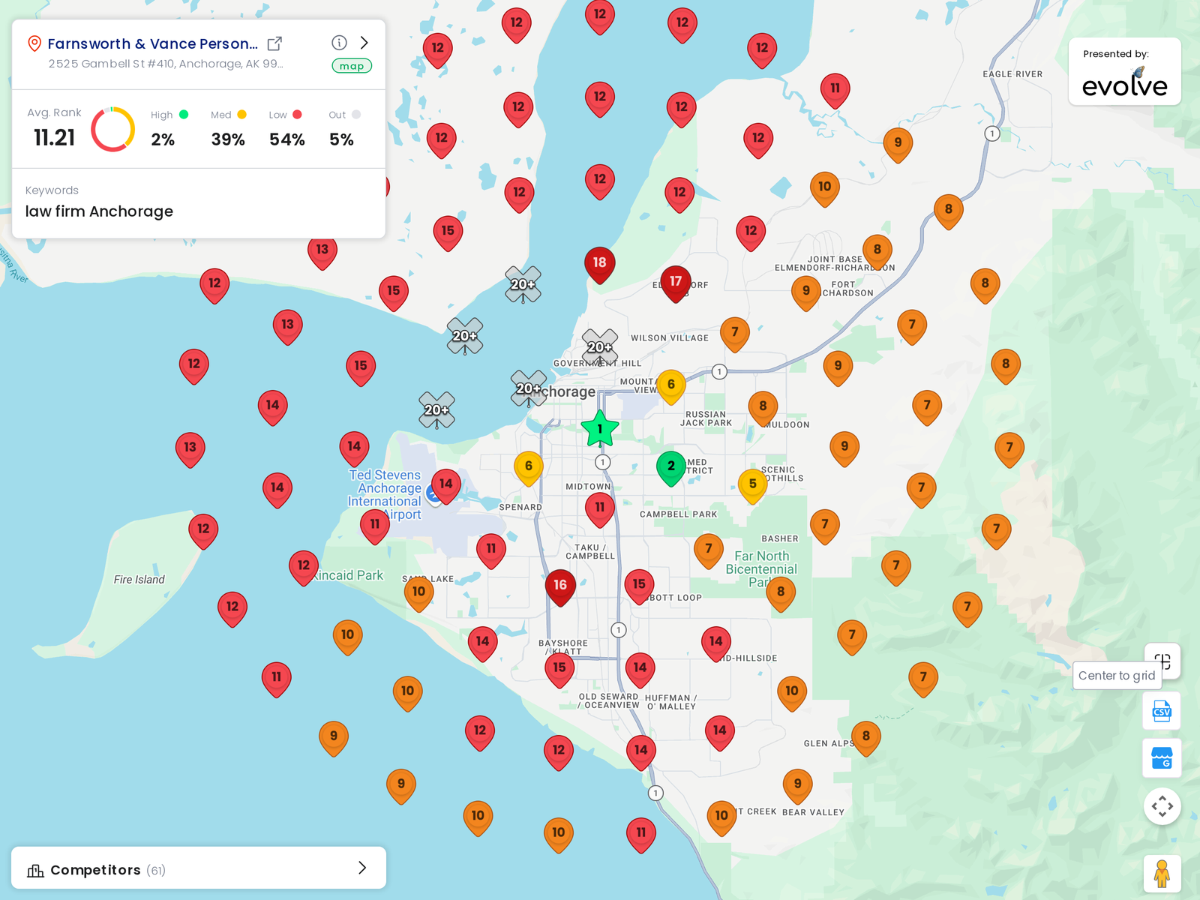Click yellow rank 6 pin near Mountain View
Screen dimensions: 1200x900
[671, 386]
